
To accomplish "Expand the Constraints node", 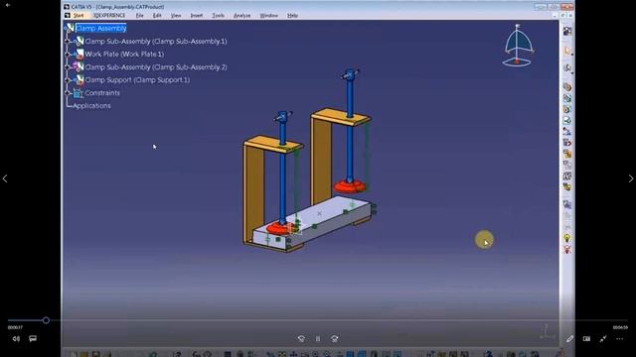I will pyautogui.click(x=68, y=93).
